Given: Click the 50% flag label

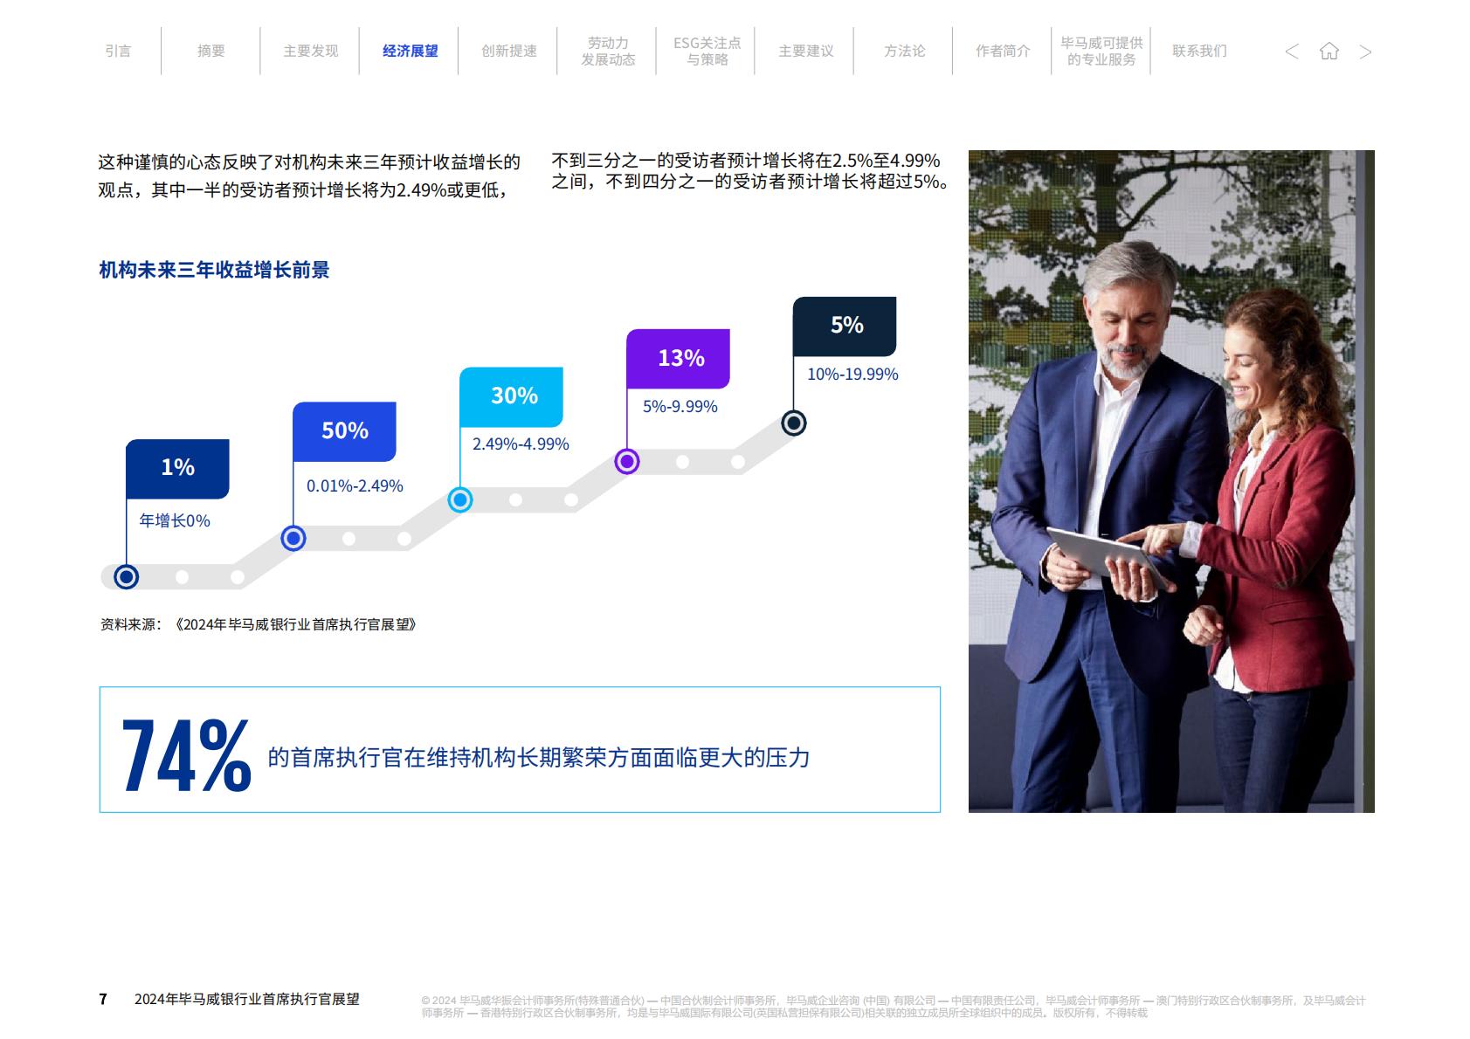Looking at the screenshot, I should click(344, 431).
